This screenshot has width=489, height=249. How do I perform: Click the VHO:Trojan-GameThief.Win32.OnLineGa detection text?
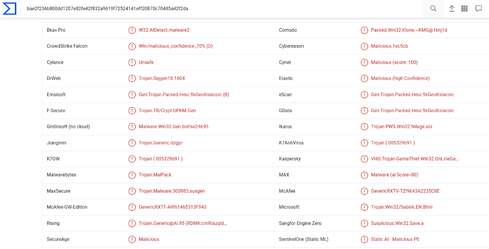pos(415,159)
